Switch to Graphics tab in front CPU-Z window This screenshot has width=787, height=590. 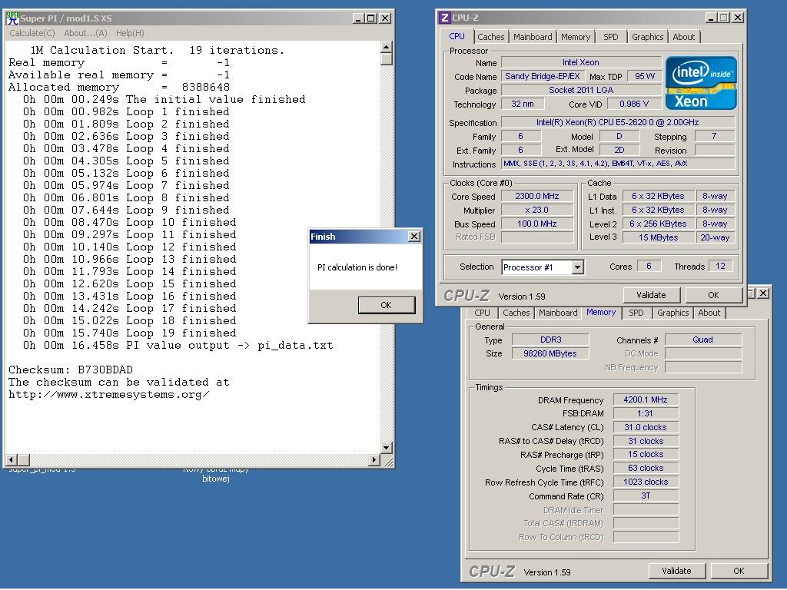(x=647, y=37)
